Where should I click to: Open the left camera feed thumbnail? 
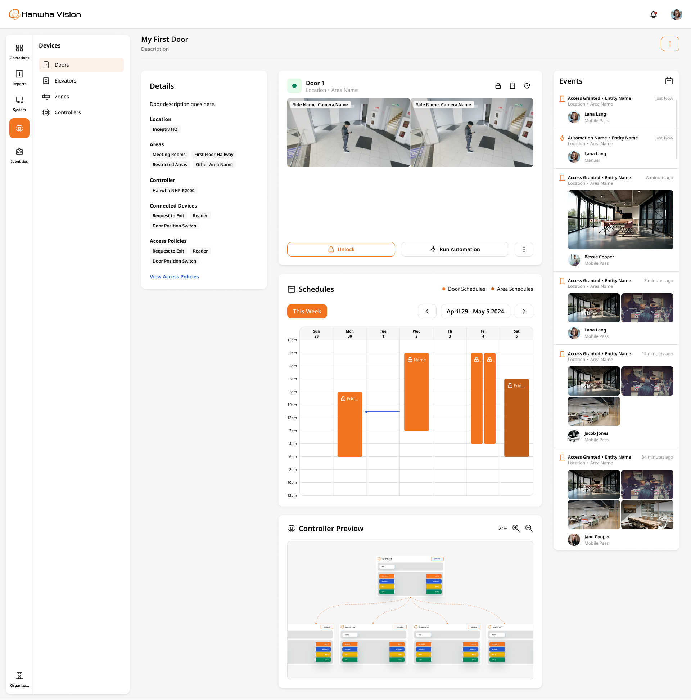(x=348, y=133)
